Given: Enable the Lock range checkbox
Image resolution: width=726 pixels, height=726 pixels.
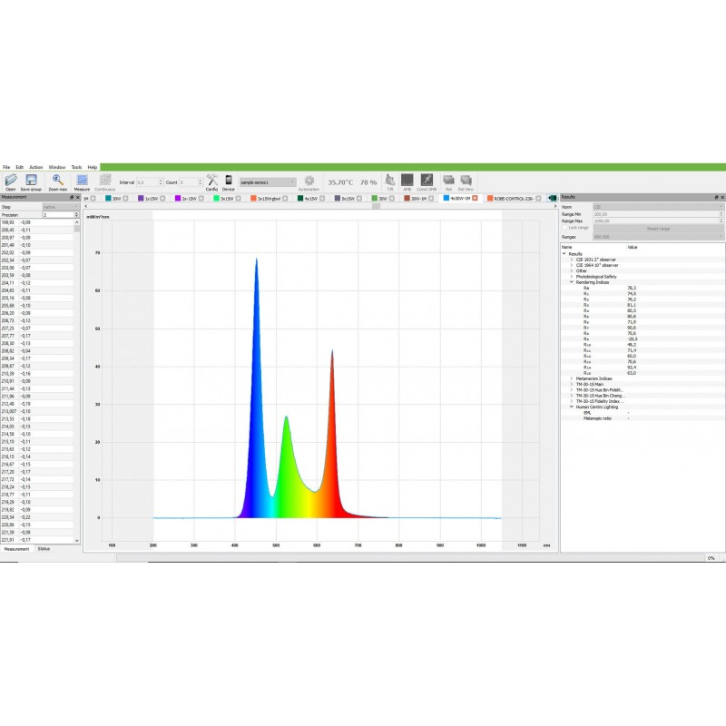Looking at the screenshot, I should 564,227.
